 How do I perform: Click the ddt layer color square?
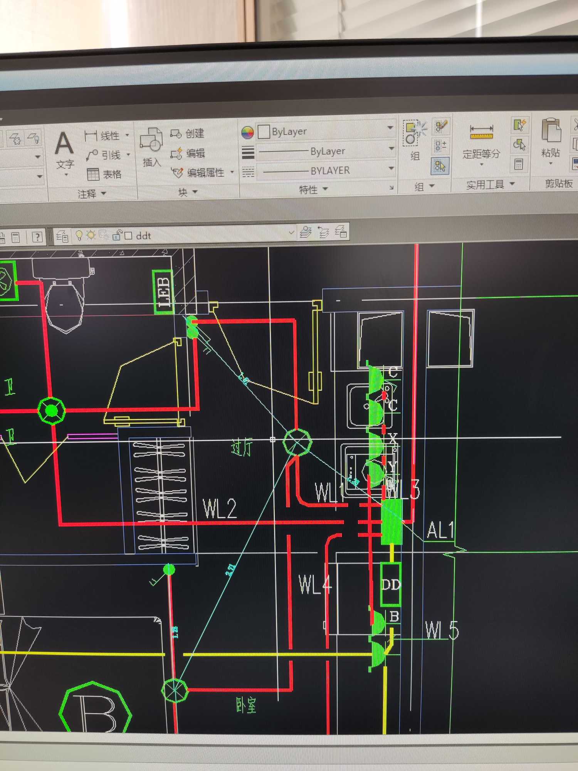pyautogui.click(x=129, y=236)
